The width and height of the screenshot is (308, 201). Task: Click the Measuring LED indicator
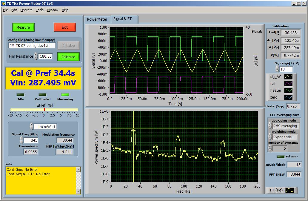[x=65, y=95]
